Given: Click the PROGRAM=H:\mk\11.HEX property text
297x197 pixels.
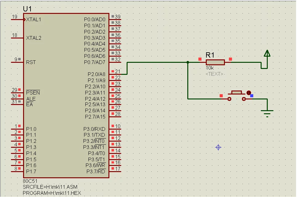Looking at the screenshot, I should click(x=52, y=193).
